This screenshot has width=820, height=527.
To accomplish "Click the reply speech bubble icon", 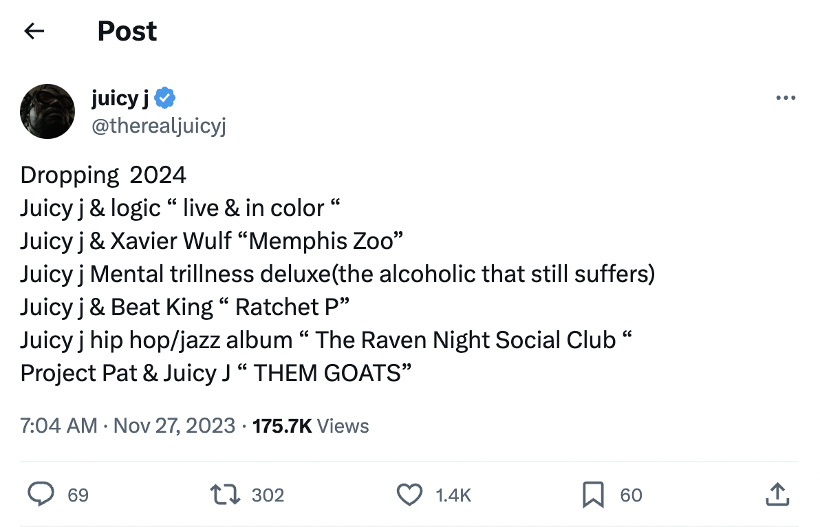I will coord(41,495).
